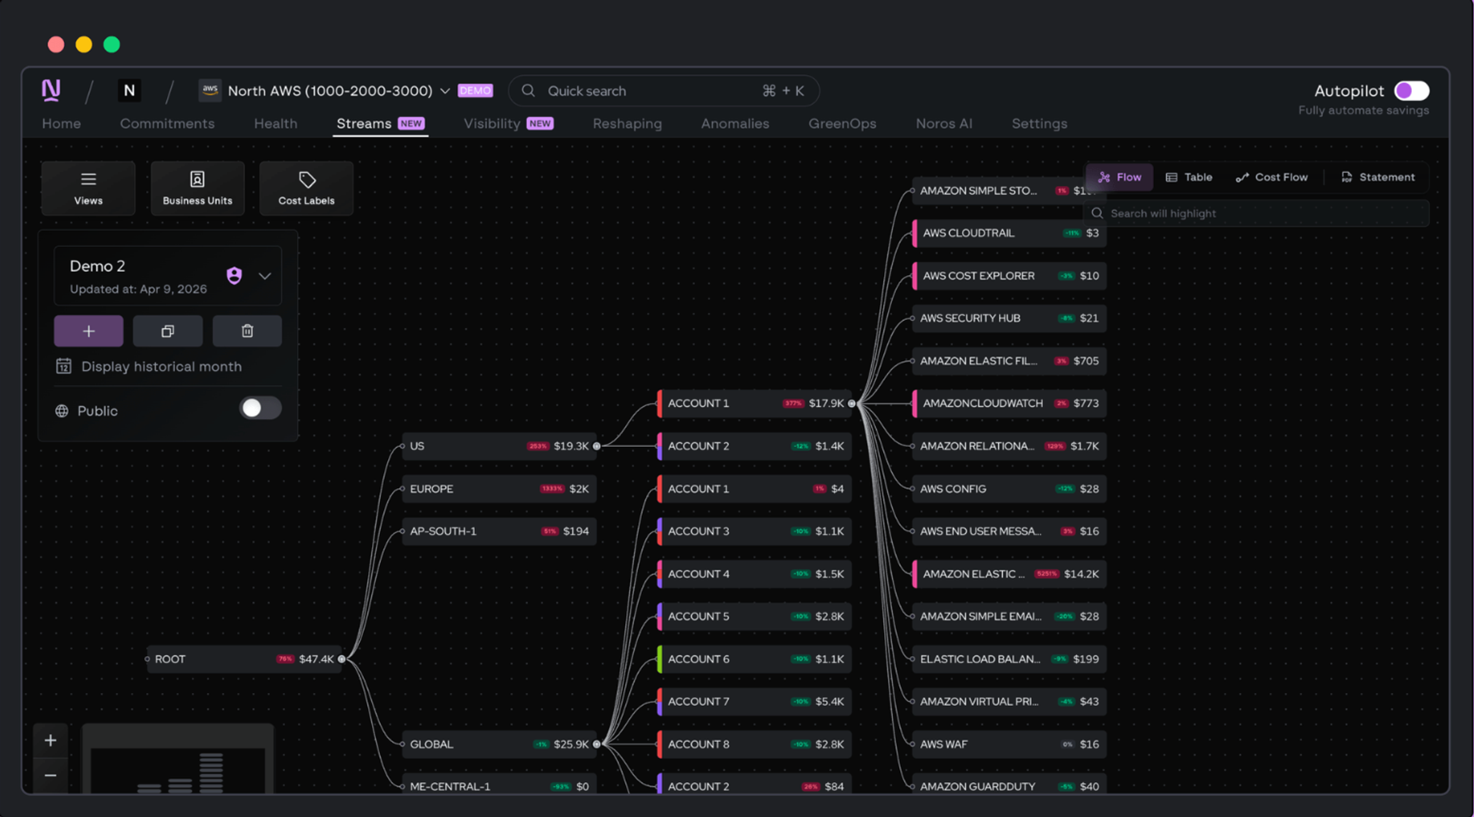Viewport: 1474px width, 817px height.
Task: Switch to Cost Flow view
Action: [x=1272, y=177]
